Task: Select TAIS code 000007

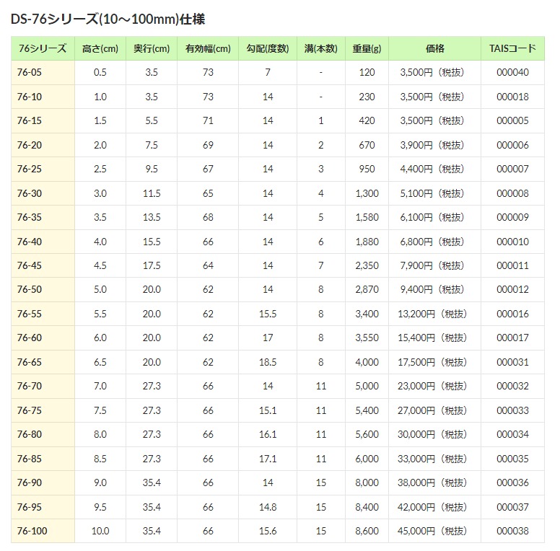Action: point(512,169)
